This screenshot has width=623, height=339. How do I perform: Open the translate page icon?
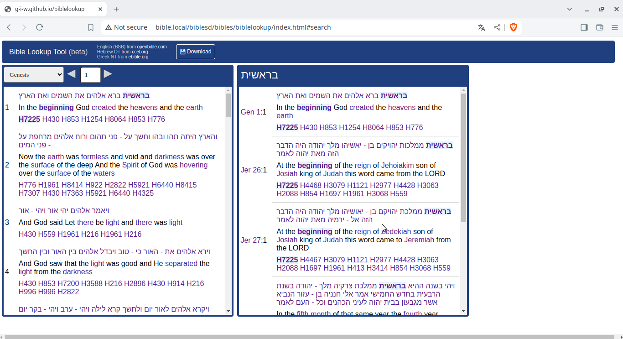click(481, 27)
